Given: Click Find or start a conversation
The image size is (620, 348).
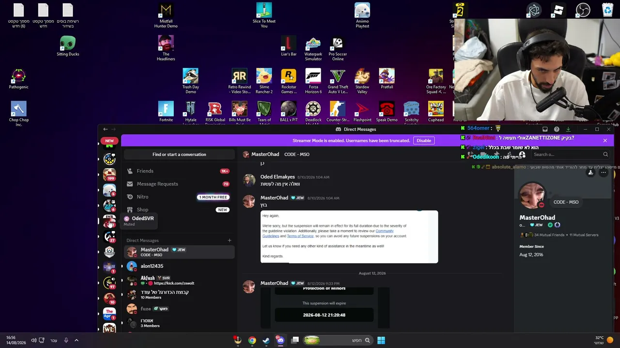Looking at the screenshot, I should pos(179,155).
